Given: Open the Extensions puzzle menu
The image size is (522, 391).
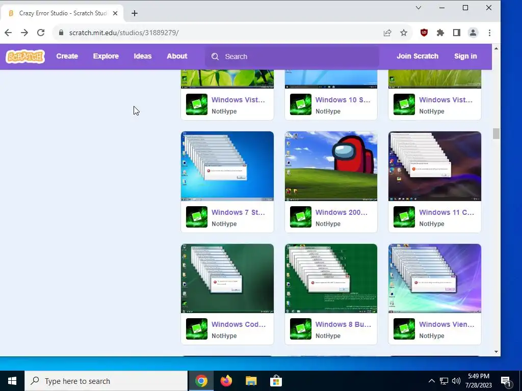Looking at the screenshot, I should click(x=440, y=33).
